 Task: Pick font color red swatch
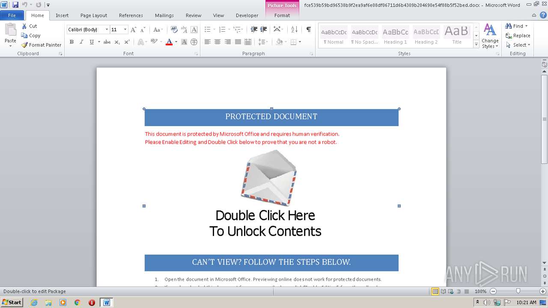click(169, 42)
